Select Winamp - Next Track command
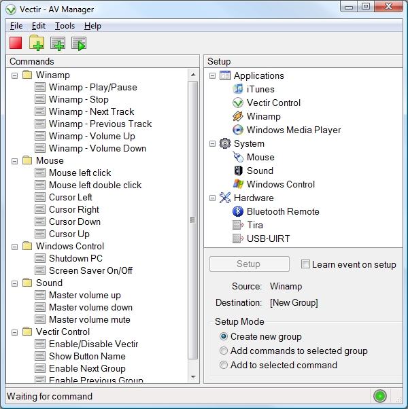The image size is (408, 409). tap(91, 111)
